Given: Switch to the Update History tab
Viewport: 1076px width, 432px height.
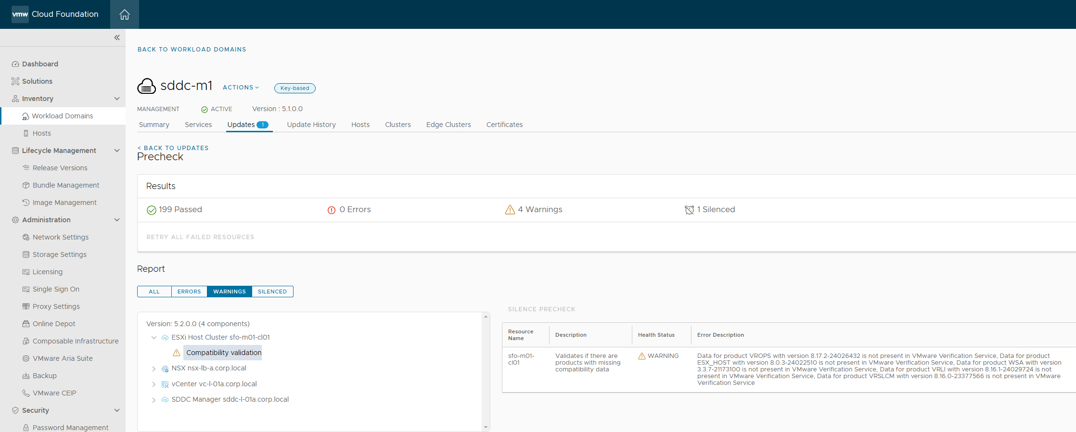Looking at the screenshot, I should click(311, 125).
